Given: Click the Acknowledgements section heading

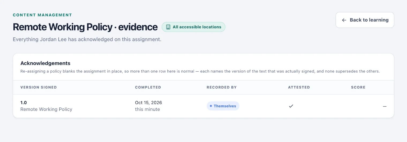Looking at the screenshot, I should [45, 63].
